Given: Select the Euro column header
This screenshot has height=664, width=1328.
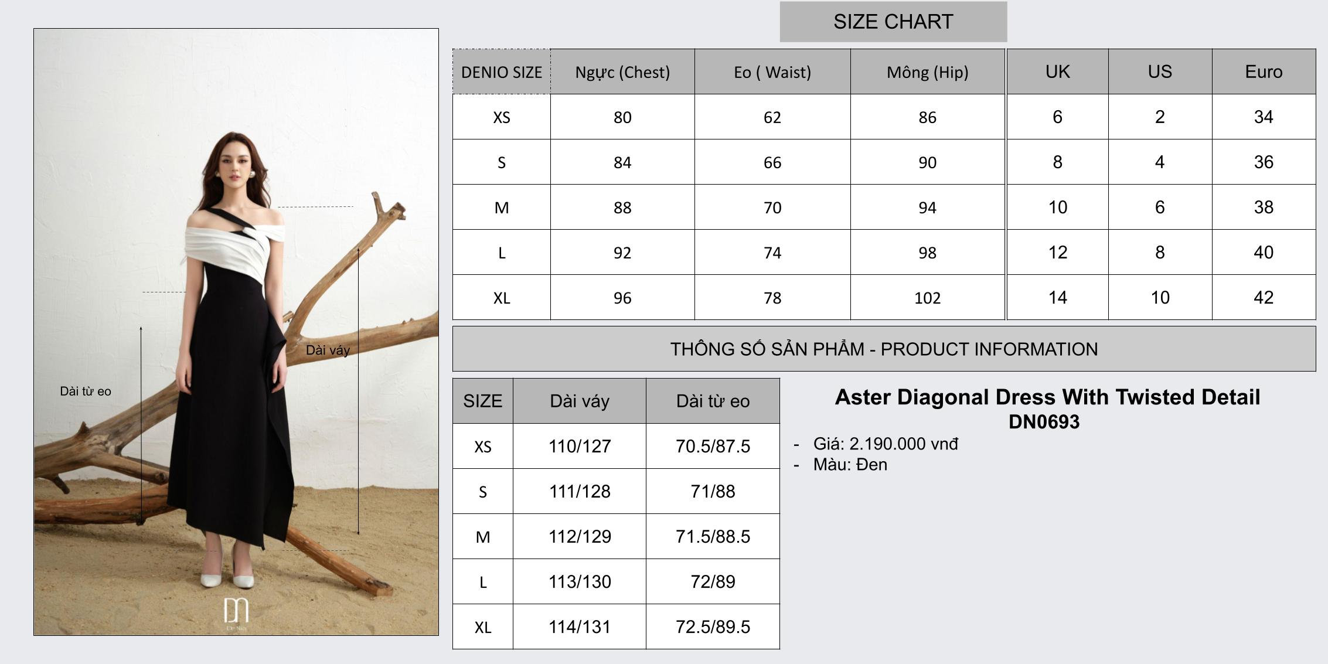Looking at the screenshot, I should tap(1264, 71).
